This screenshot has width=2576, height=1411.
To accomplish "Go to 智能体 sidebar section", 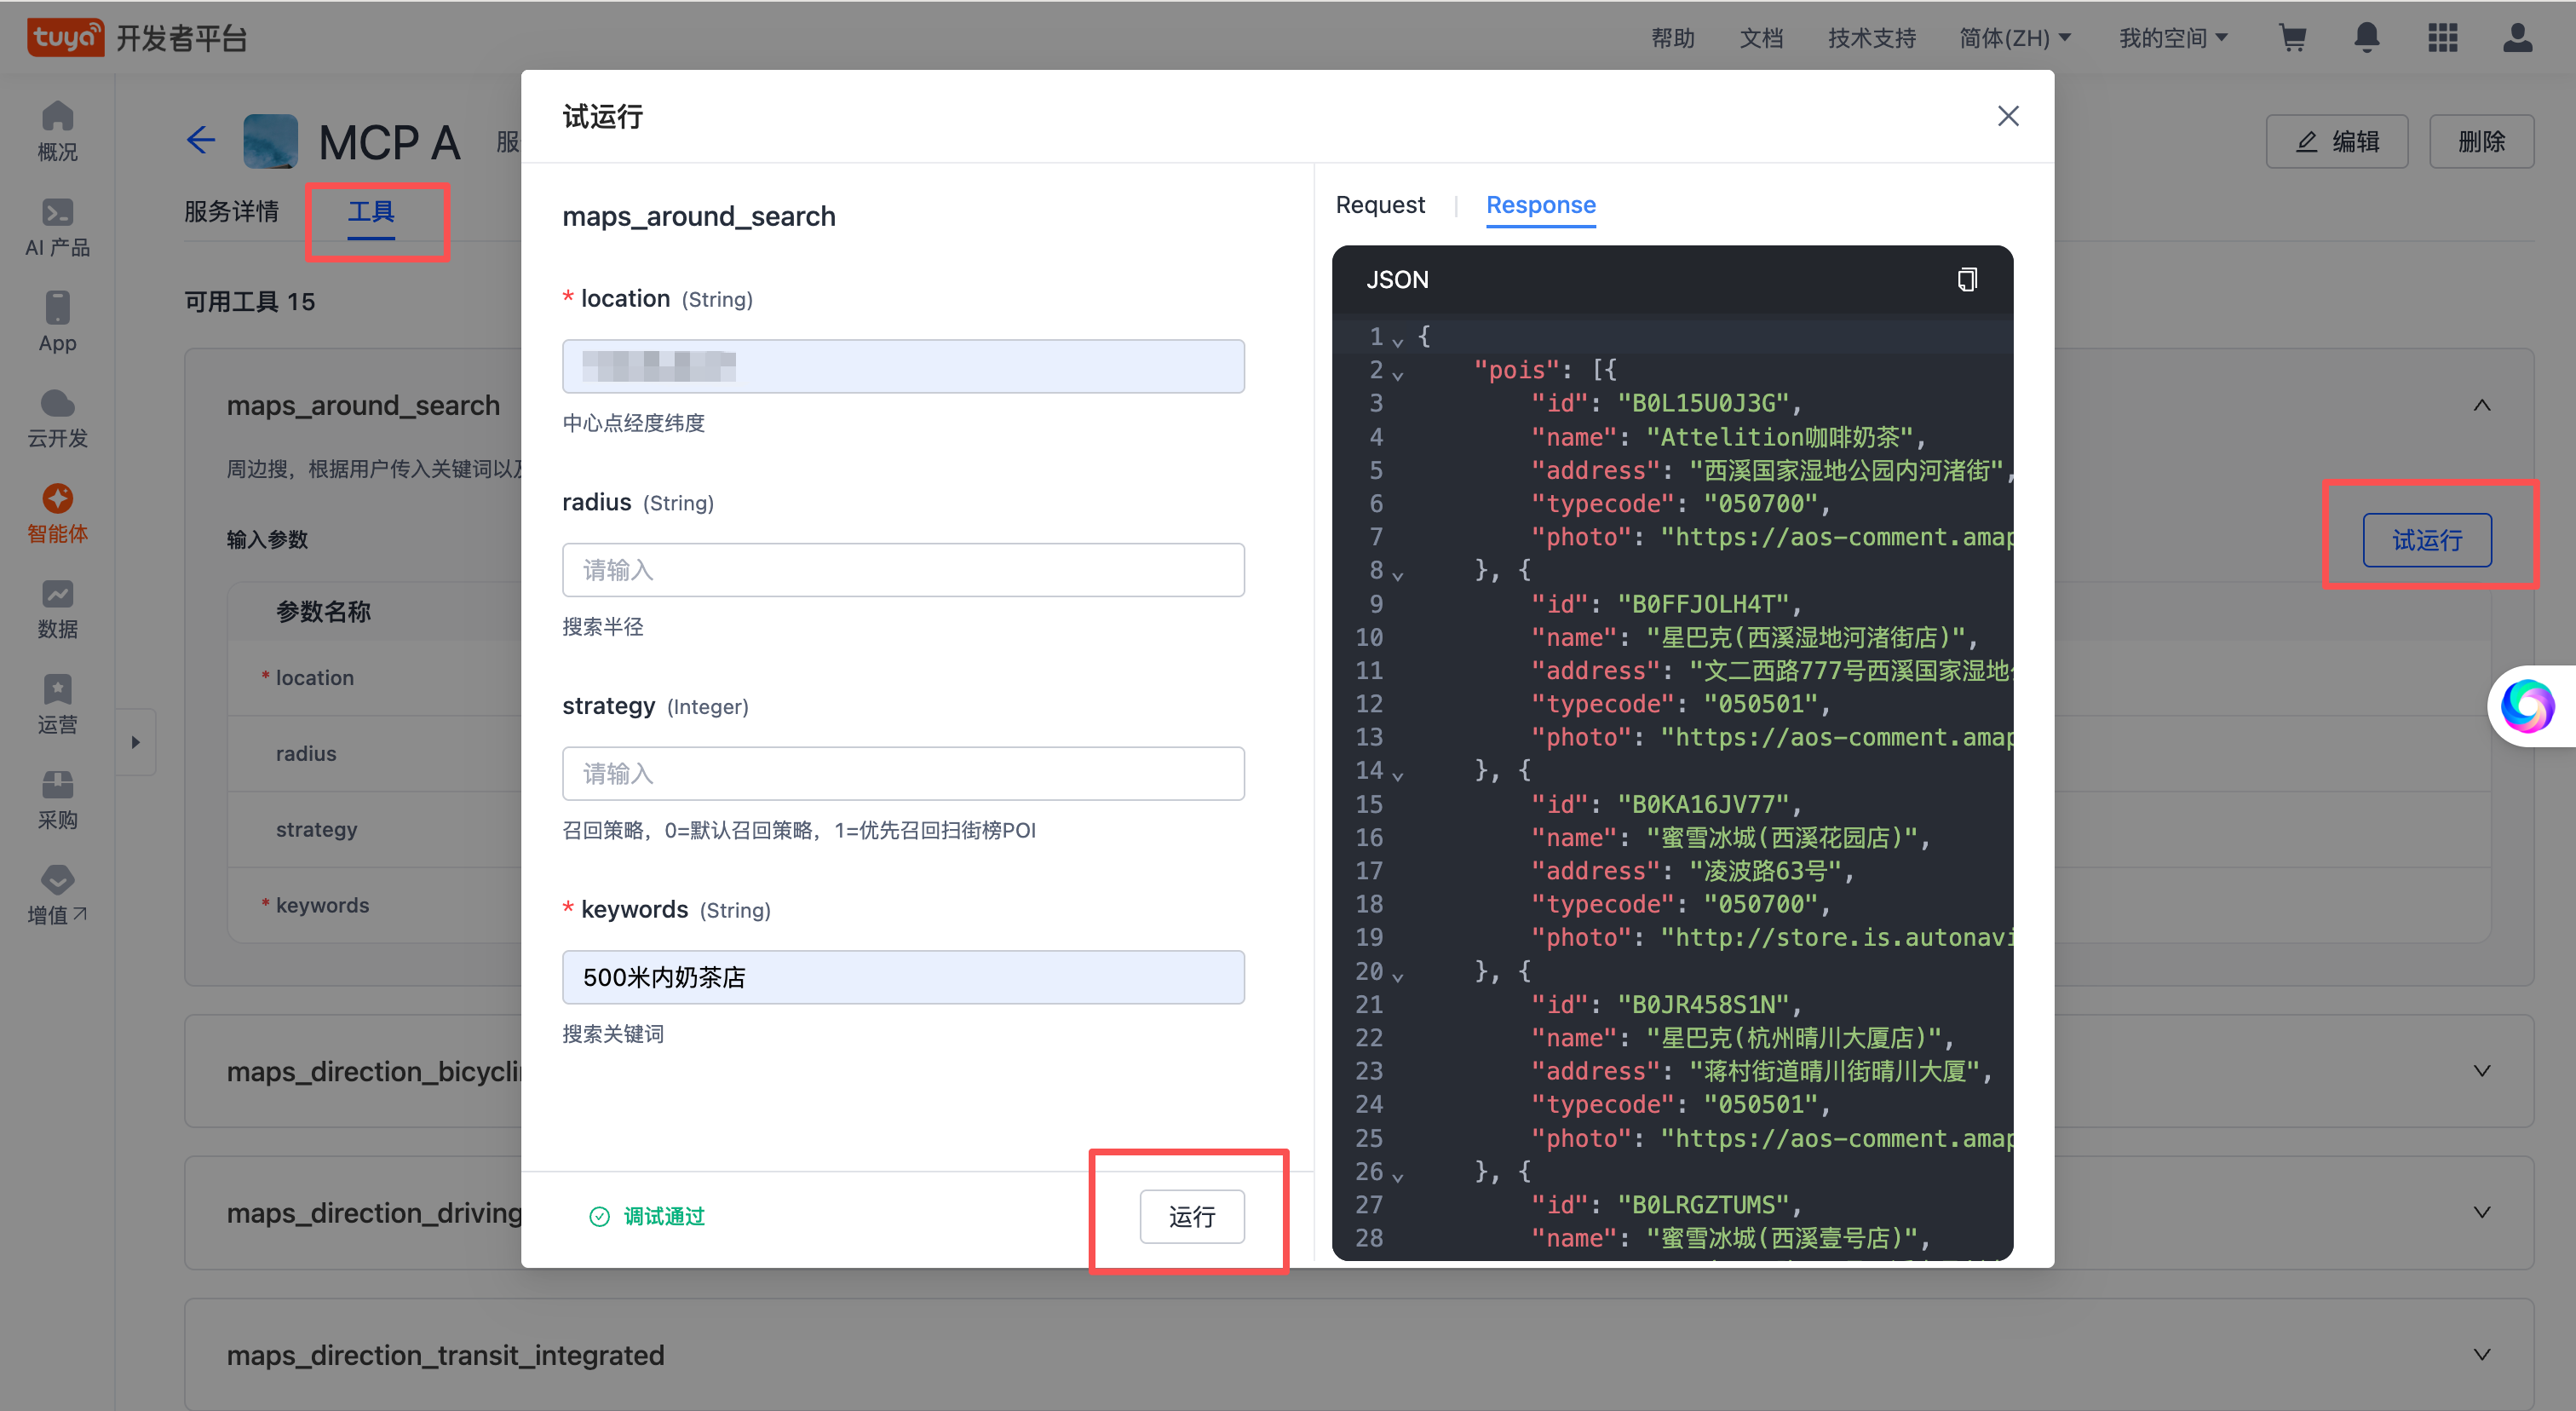I will (57, 514).
